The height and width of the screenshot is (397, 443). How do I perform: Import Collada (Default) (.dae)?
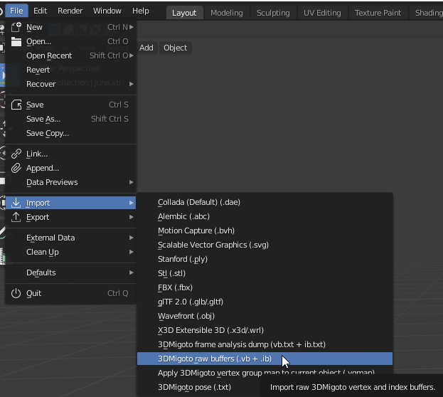(x=265, y=202)
